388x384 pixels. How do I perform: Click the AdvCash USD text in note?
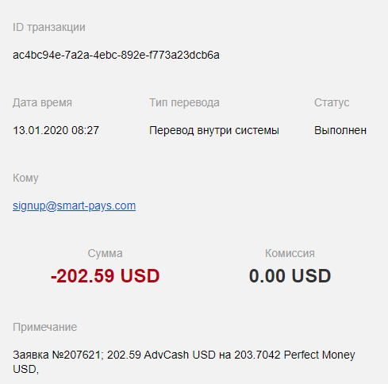click(x=179, y=355)
